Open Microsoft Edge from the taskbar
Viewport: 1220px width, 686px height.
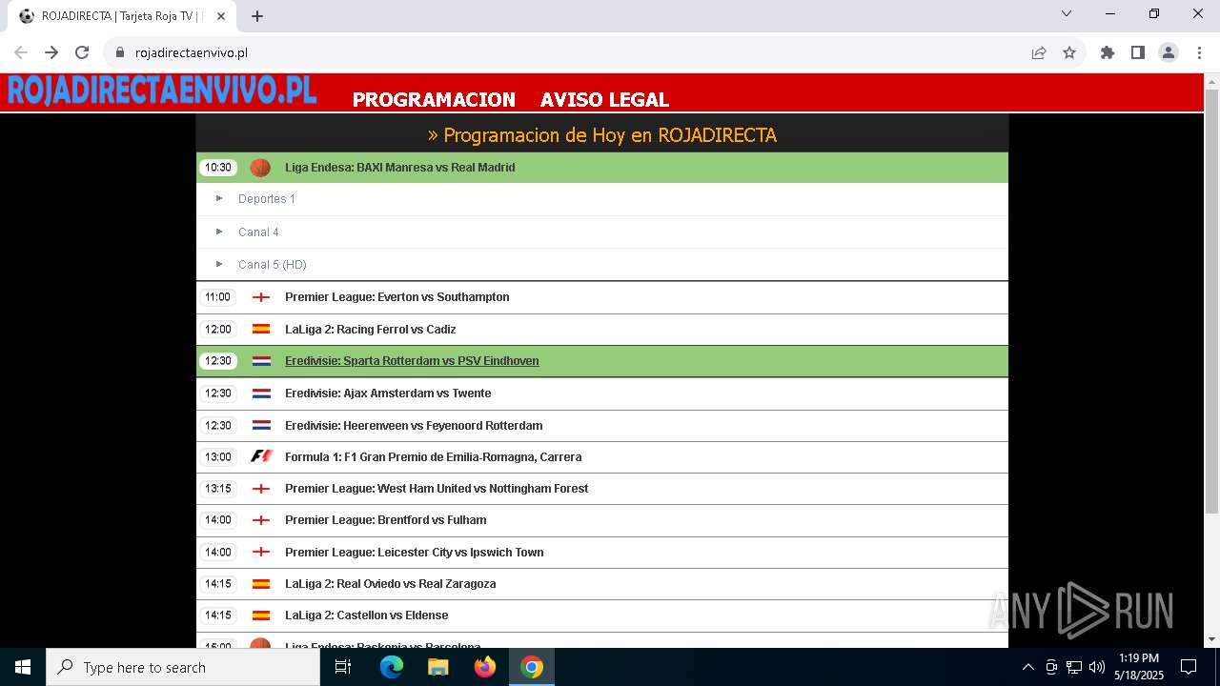(392, 667)
